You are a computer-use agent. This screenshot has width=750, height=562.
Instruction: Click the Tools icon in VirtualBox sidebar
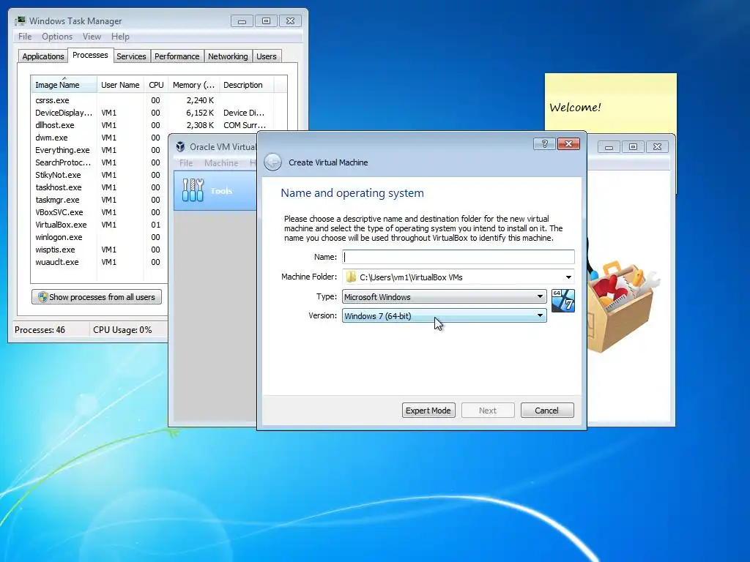pyautogui.click(x=193, y=190)
